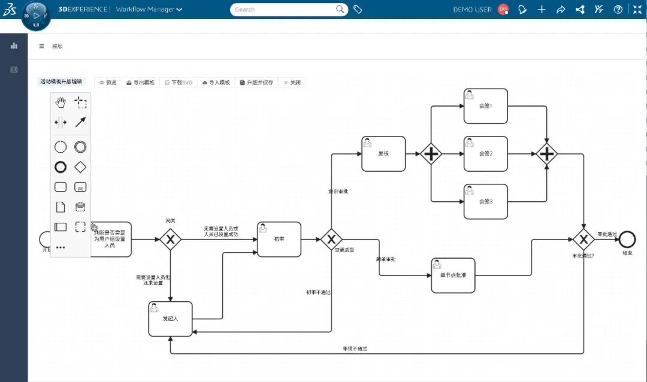Viewport: 647px width, 382px height.
Task: Activate the global connect arrow tool
Action: tap(80, 122)
